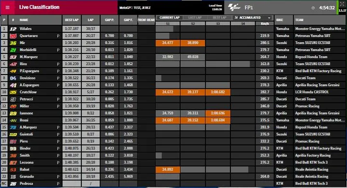Click Petrucci speed 285.7

pyautogui.click(x=265, y=99)
